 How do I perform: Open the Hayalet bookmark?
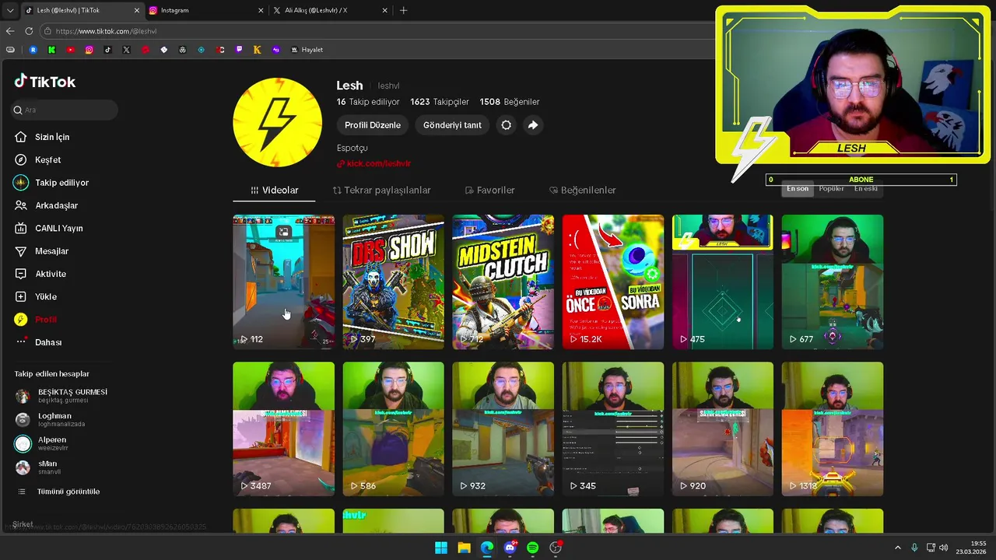pos(307,50)
